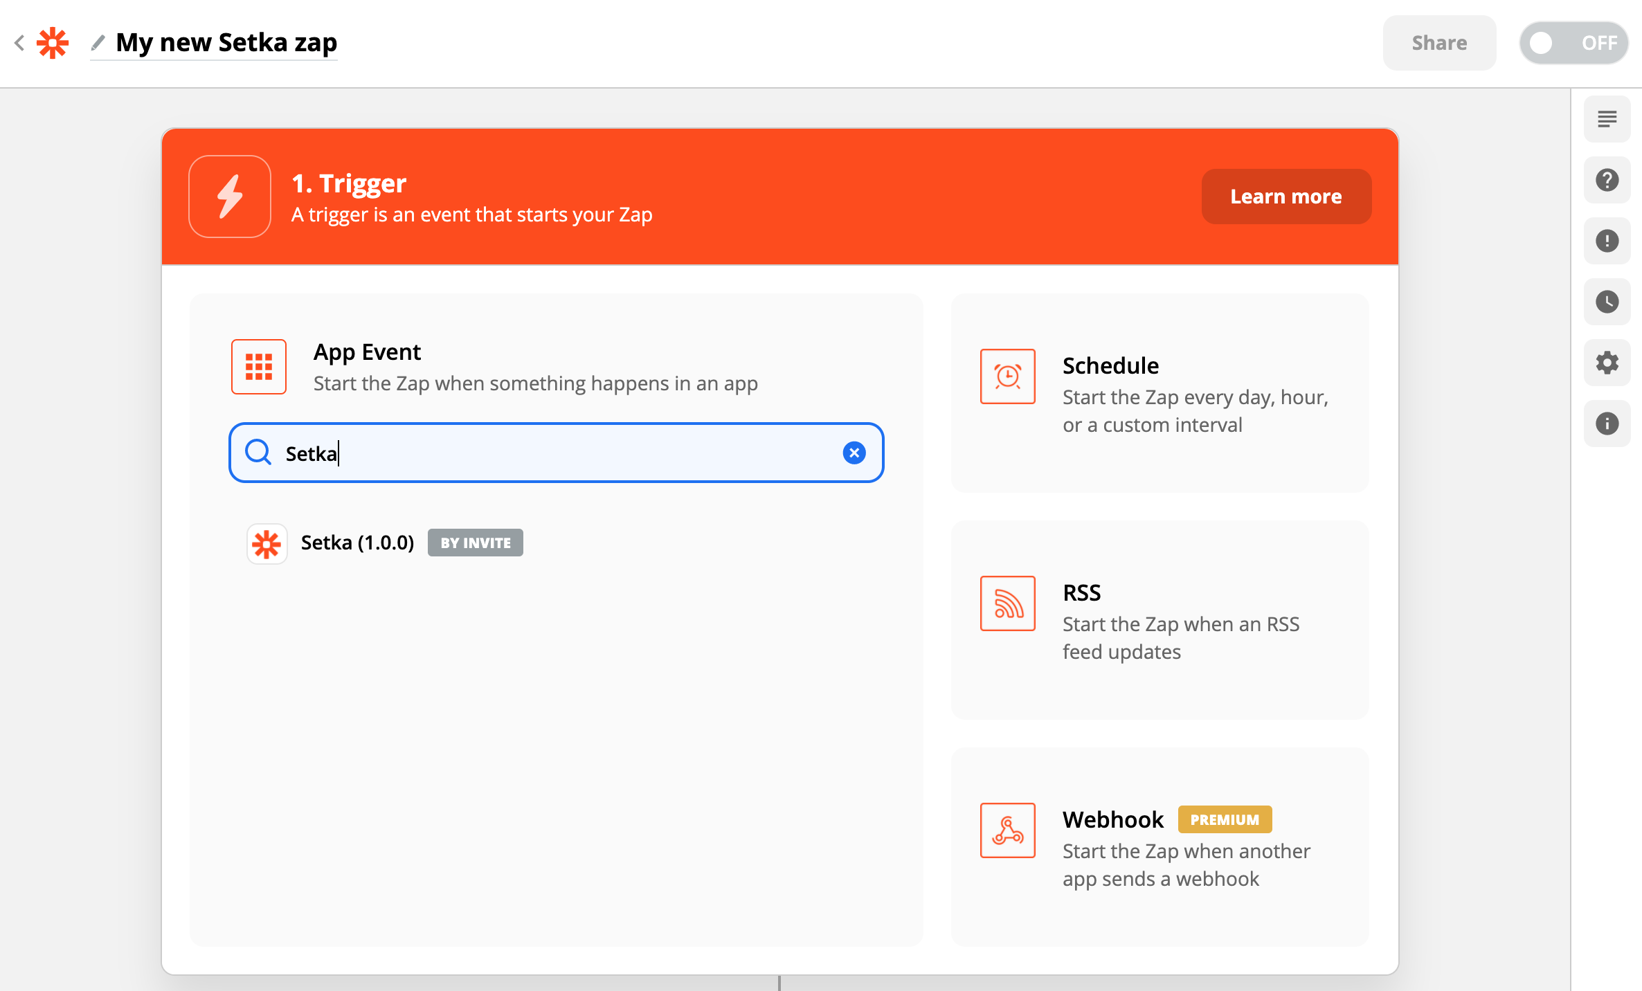Click 'Start the Zap when another app sends a webhook' text

click(x=1187, y=865)
